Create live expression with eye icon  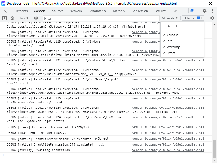36,18
